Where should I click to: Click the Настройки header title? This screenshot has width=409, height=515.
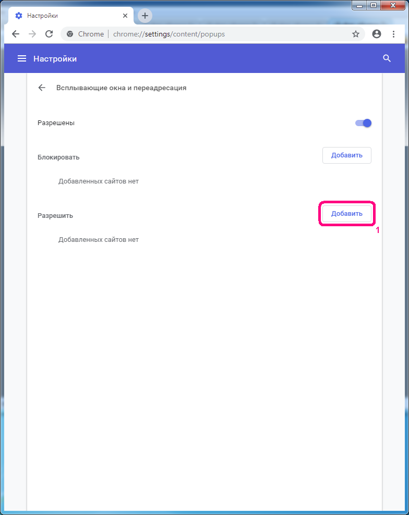click(x=55, y=59)
